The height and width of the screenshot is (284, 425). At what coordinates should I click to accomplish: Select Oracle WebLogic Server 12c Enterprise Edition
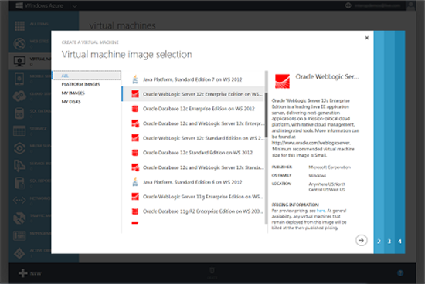coord(193,94)
